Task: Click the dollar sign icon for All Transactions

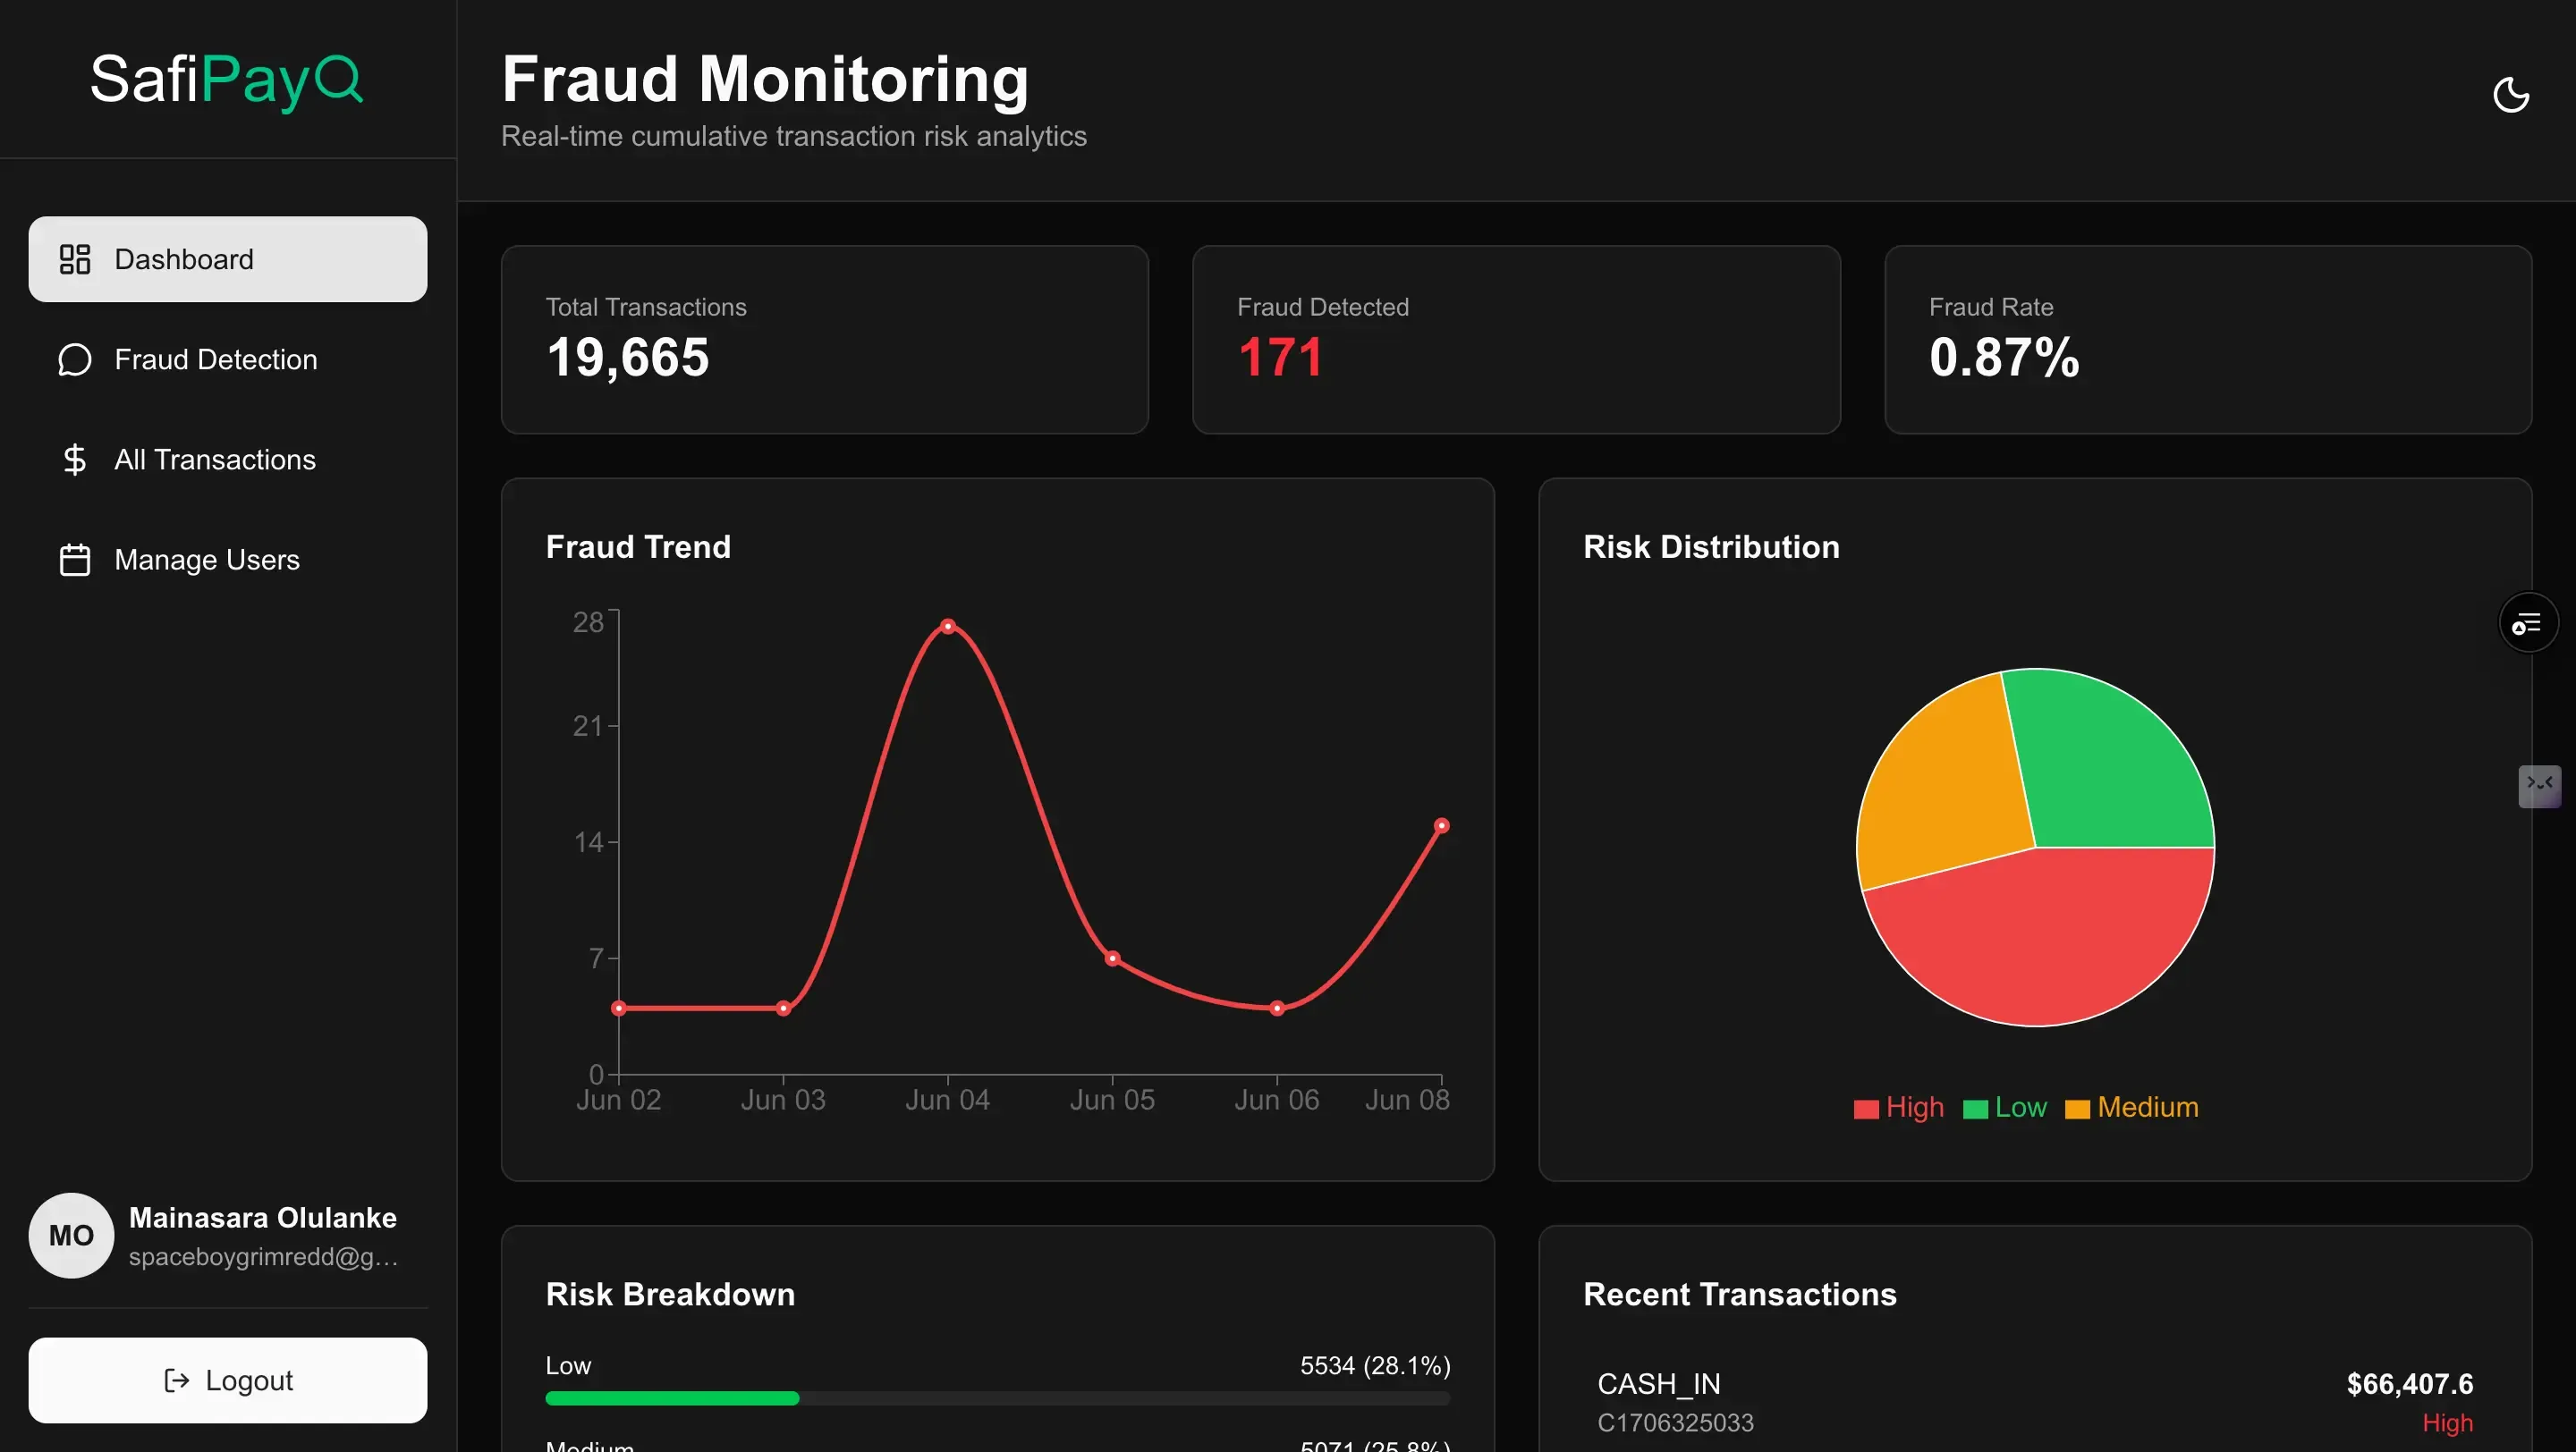Action: 75,460
